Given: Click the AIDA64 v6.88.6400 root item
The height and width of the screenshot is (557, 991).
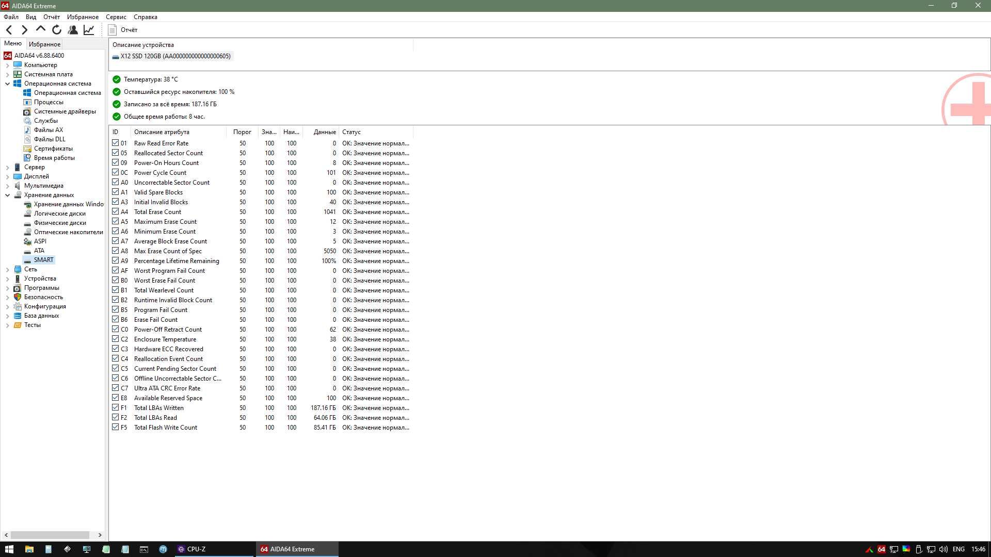Looking at the screenshot, I should (x=39, y=56).
